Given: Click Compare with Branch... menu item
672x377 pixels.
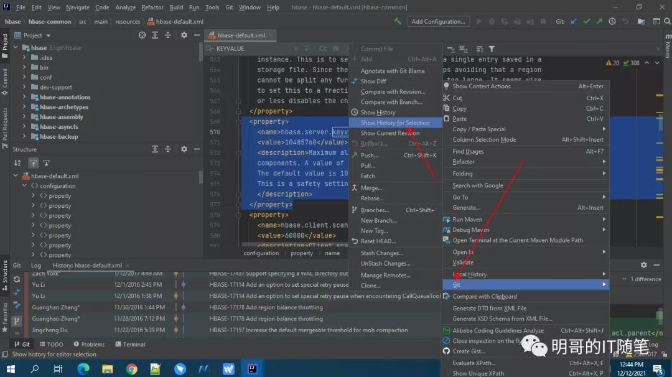Looking at the screenshot, I should tap(396, 102).
